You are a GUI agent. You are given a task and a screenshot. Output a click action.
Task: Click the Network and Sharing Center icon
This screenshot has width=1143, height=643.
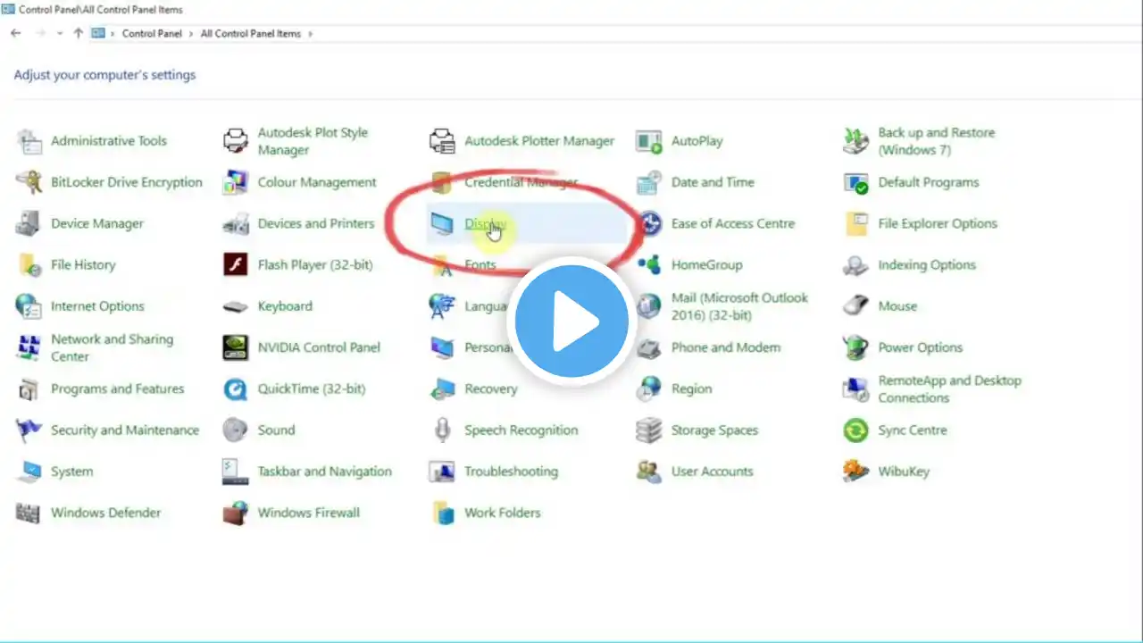(x=29, y=347)
